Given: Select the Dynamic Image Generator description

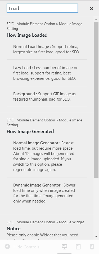Looking at the screenshot, I should 44,193.
